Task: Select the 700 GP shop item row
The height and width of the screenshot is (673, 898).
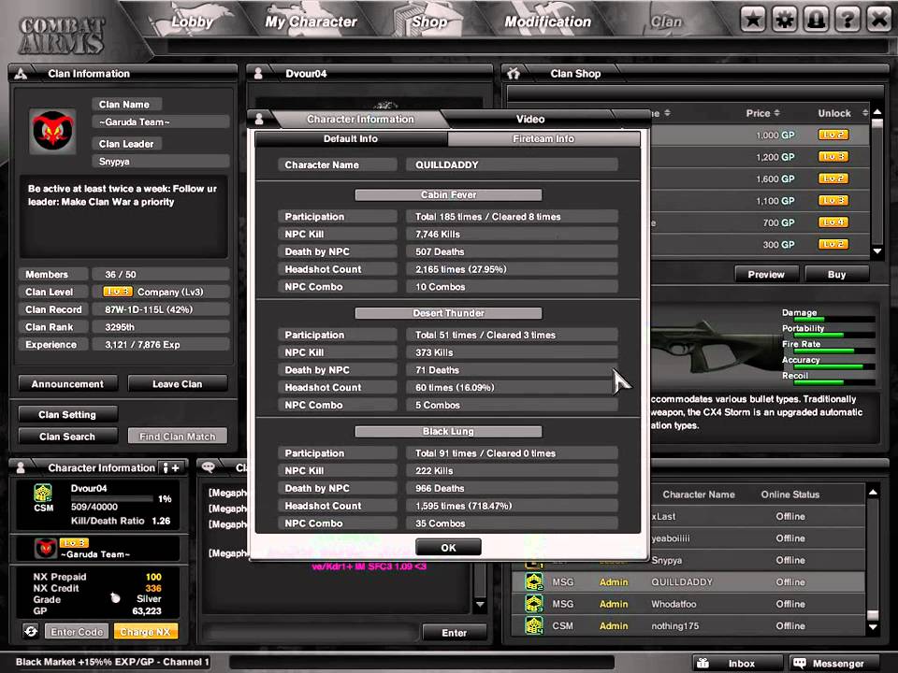Action: point(760,222)
